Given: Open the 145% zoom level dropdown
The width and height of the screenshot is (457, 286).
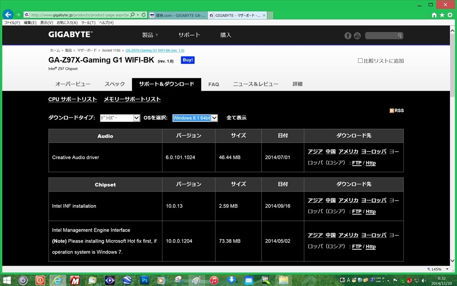Looking at the screenshot, I should coord(447,269).
